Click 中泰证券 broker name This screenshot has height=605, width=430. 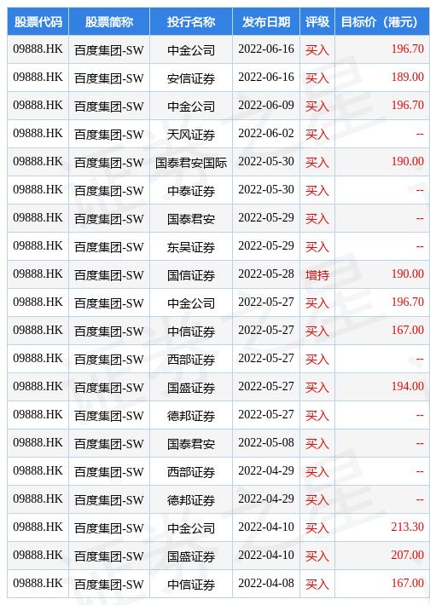[191, 191]
